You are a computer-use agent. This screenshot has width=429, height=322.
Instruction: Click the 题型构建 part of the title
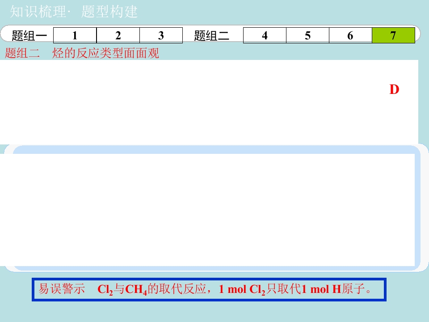(109, 12)
